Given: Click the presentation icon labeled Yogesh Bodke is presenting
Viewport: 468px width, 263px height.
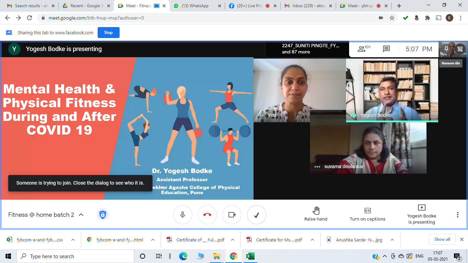Looking at the screenshot, I should click(x=422, y=215).
